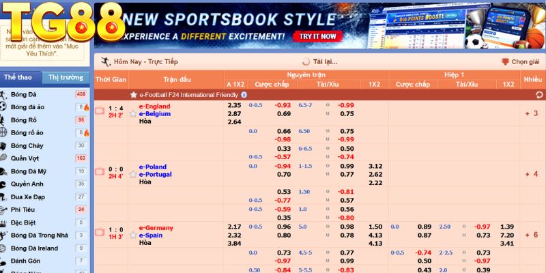Click the TRY IT NOW banner button
The image size is (546, 273).
point(317,36)
